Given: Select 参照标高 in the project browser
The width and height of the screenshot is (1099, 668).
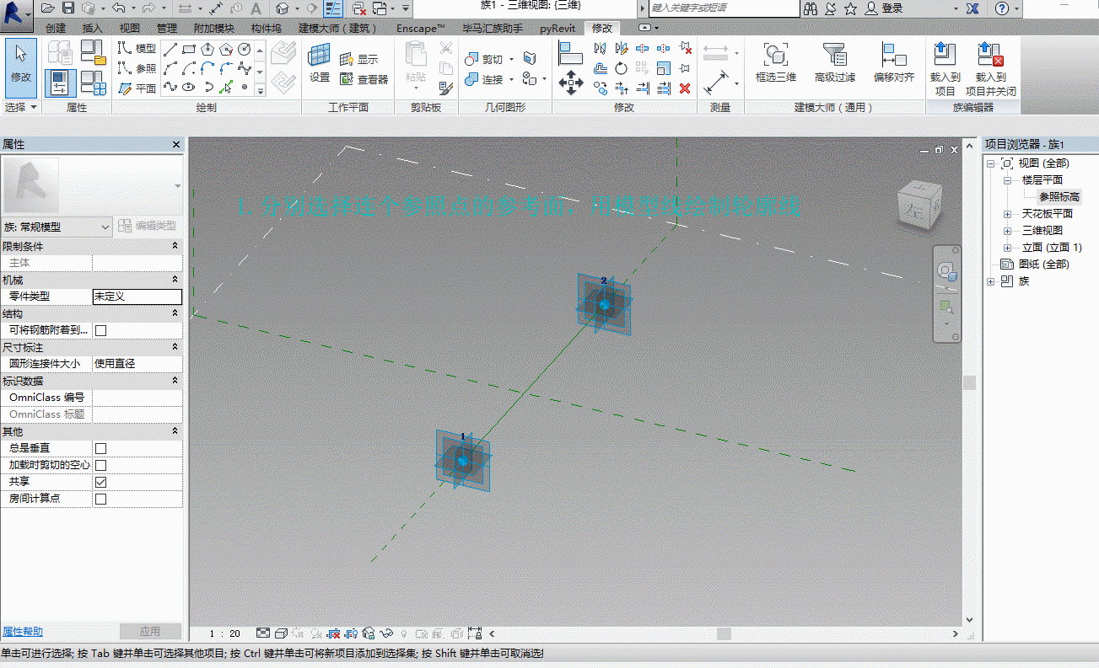Looking at the screenshot, I should point(1059,197).
